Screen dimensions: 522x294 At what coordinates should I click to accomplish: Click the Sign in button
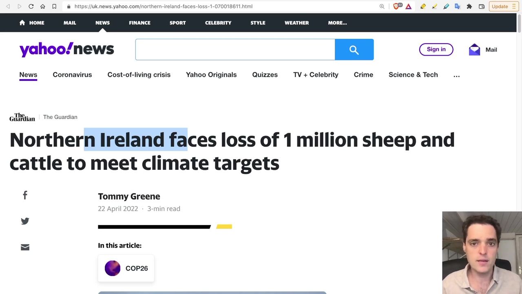coord(436,49)
